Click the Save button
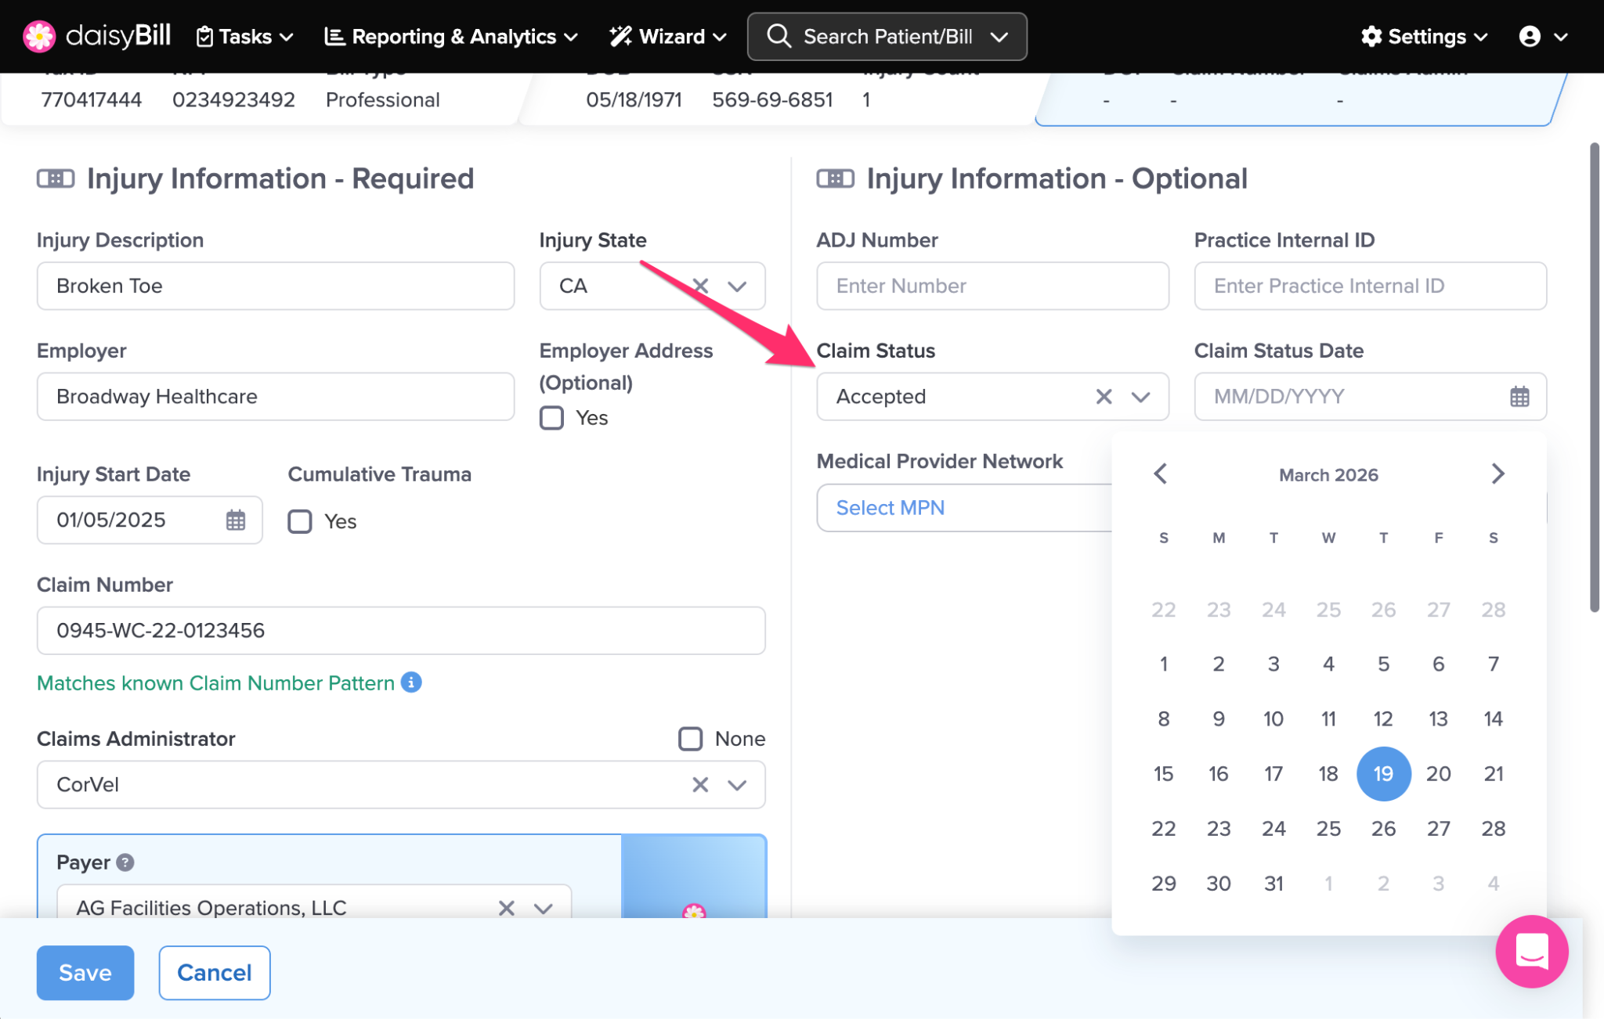Image resolution: width=1604 pixels, height=1019 pixels. point(85,973)
